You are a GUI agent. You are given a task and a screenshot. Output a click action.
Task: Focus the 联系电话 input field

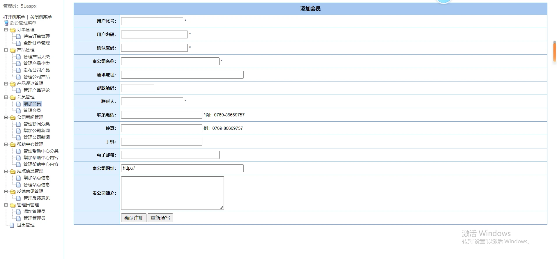pyautogui.click(x=162, y=115)
